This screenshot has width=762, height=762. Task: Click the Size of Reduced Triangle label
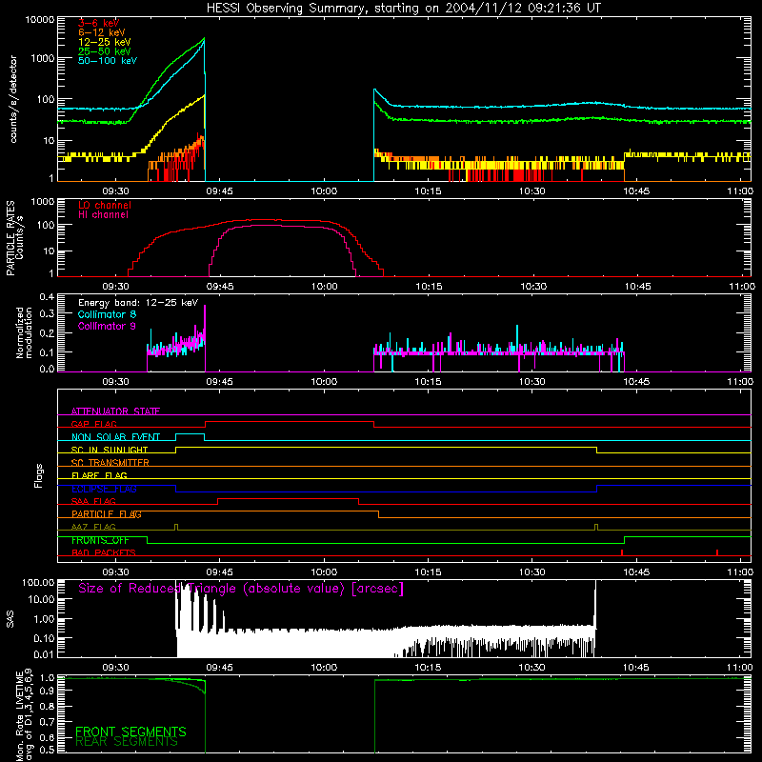click(x=241, y=589)
